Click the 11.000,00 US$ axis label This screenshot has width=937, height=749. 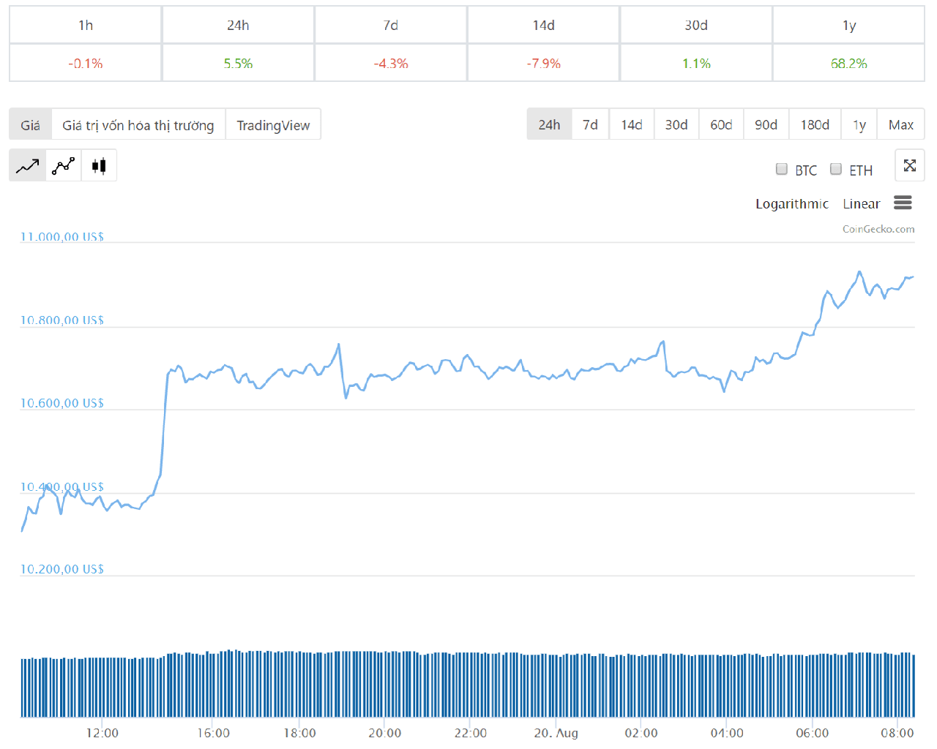[62, 236]
